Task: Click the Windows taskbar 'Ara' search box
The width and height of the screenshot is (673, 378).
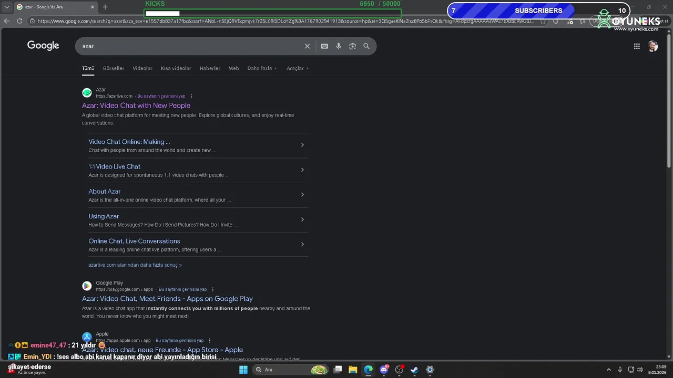Action: pos(290,370)
